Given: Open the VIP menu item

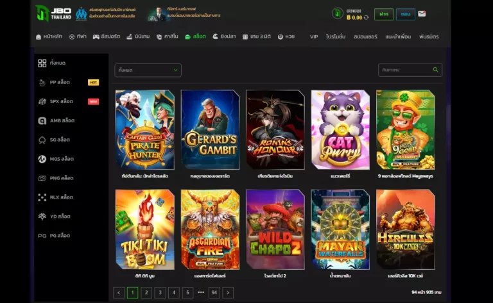Looking at the screenshot, I should tap(314, 37).
